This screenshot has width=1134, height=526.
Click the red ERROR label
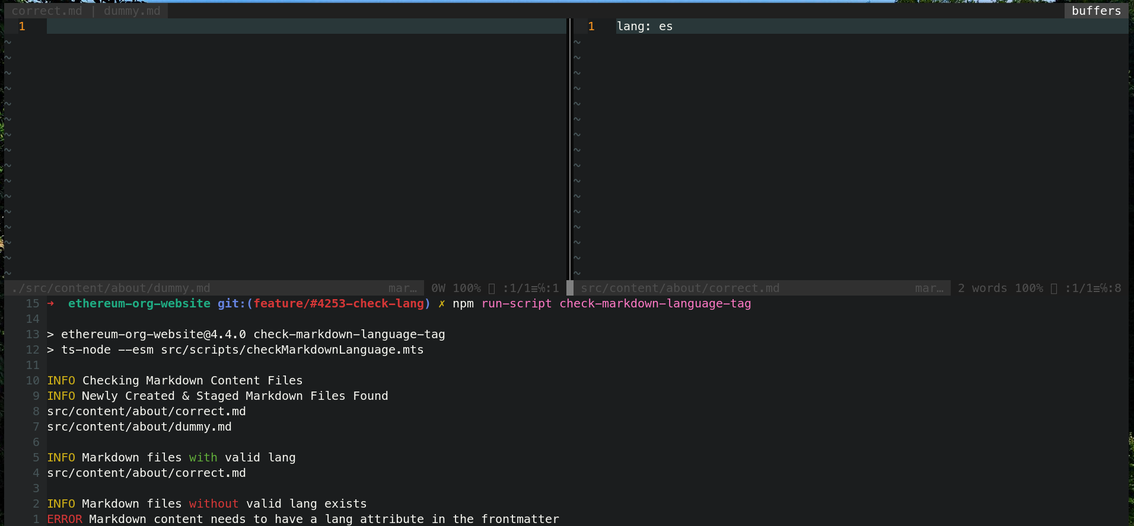[x=65, y=519]
